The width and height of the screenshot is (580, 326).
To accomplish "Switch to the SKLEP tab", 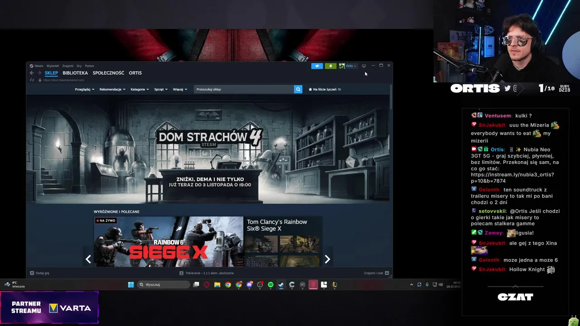I will tap(51, 73).
